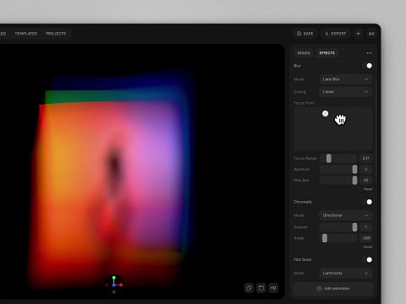
Task: Click the plus icon in top bar
Action: (358, 34)
